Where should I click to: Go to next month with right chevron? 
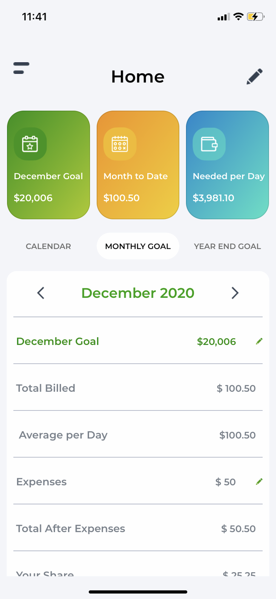(235, 293)
